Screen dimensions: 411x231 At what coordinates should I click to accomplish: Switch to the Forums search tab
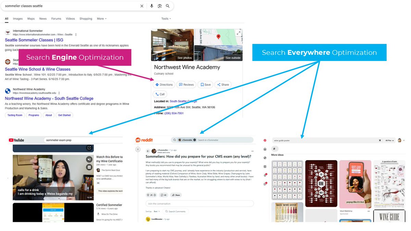[x=56, y=19]
